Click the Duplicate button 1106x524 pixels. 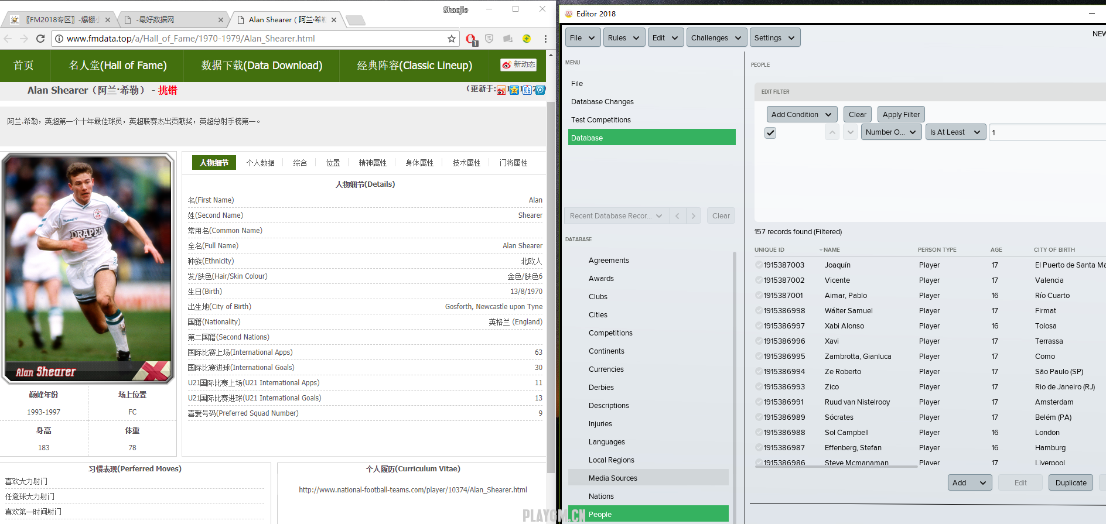point(1071,483)
